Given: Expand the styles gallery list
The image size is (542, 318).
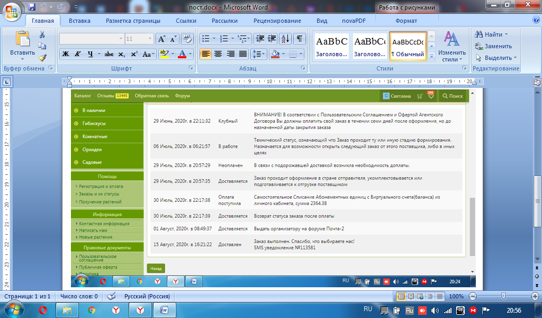Looking at the screenshot, I should 431,56.
